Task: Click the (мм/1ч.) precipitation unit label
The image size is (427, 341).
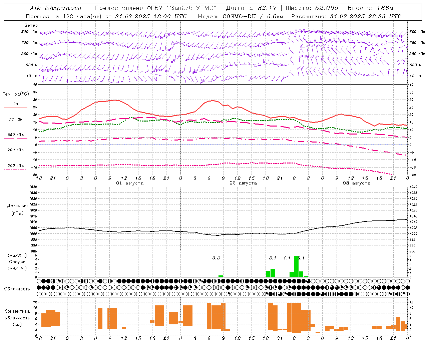Action: coord(17,268)
